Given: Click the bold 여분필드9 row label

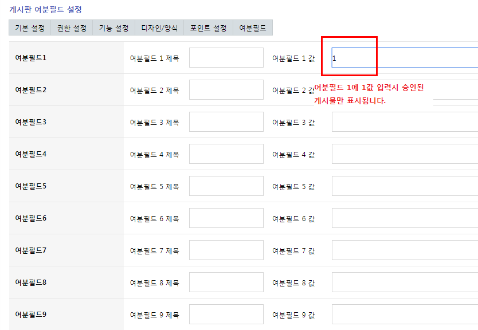Looking at the screenshot, I should point(31,314).
